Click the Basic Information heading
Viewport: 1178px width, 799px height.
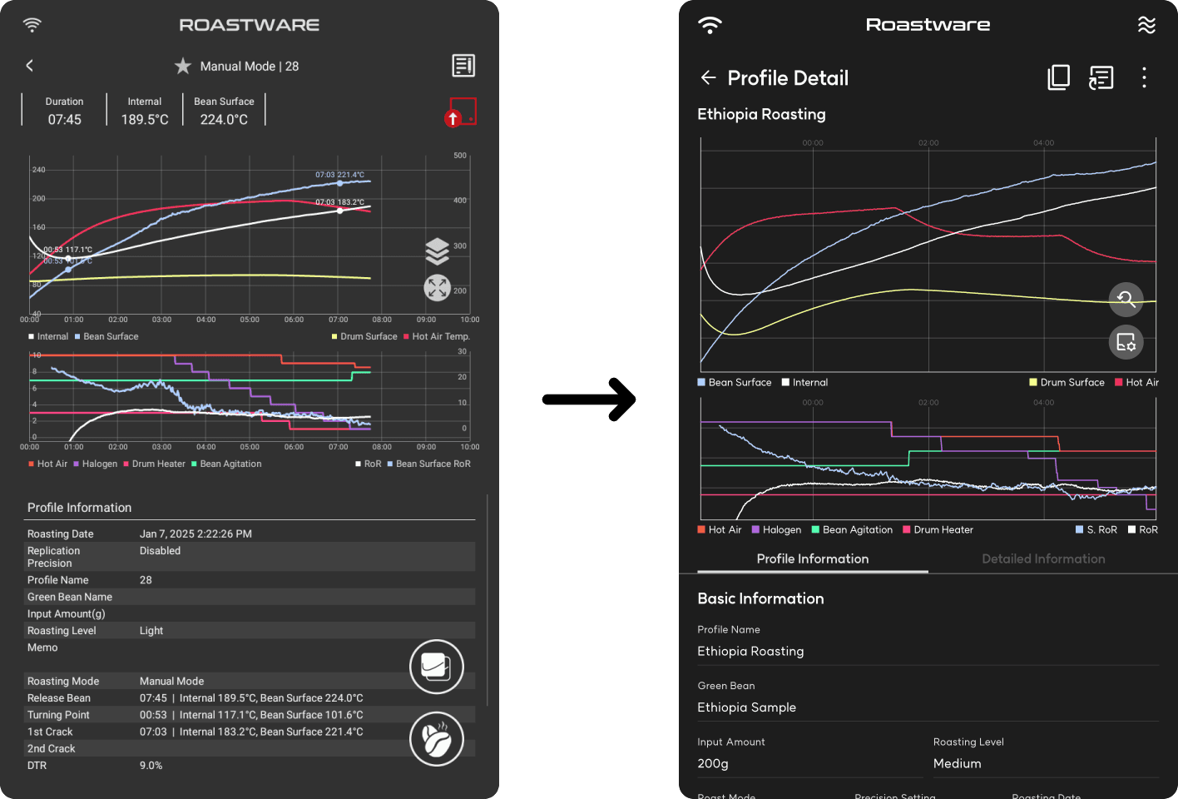tap(760, 598)
